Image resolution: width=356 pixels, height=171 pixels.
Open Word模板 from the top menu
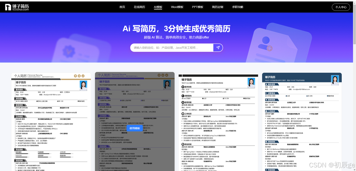[x=177, y=7]
